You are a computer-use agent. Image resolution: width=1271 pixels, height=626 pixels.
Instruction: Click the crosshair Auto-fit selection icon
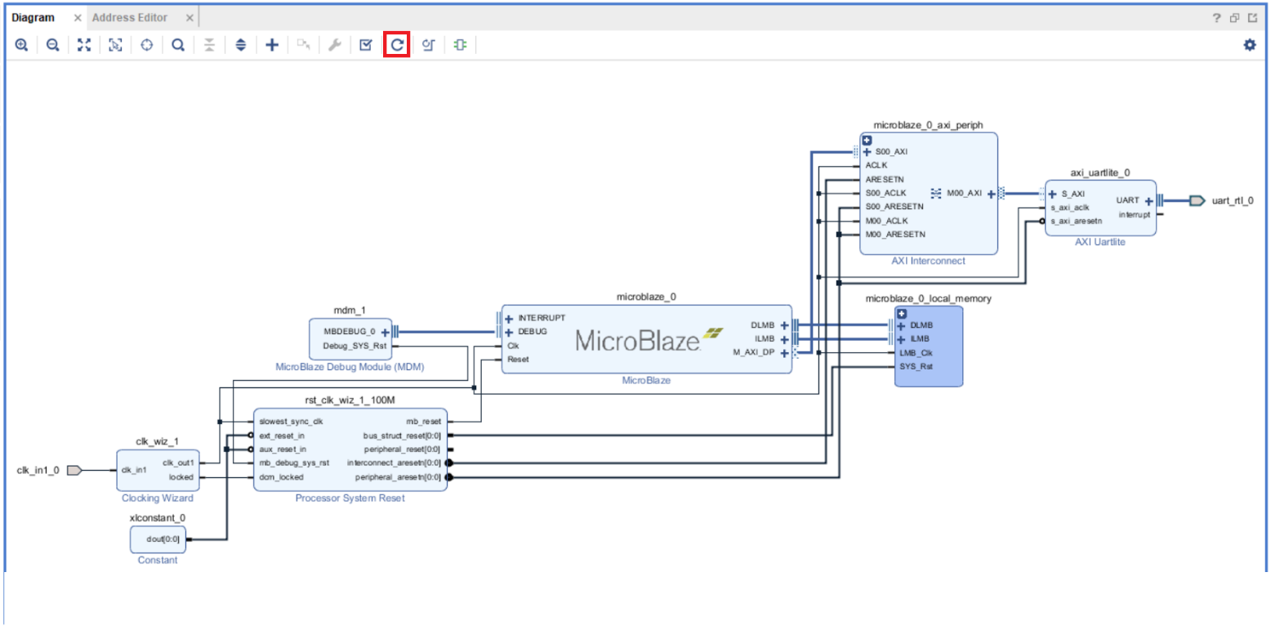147,46
